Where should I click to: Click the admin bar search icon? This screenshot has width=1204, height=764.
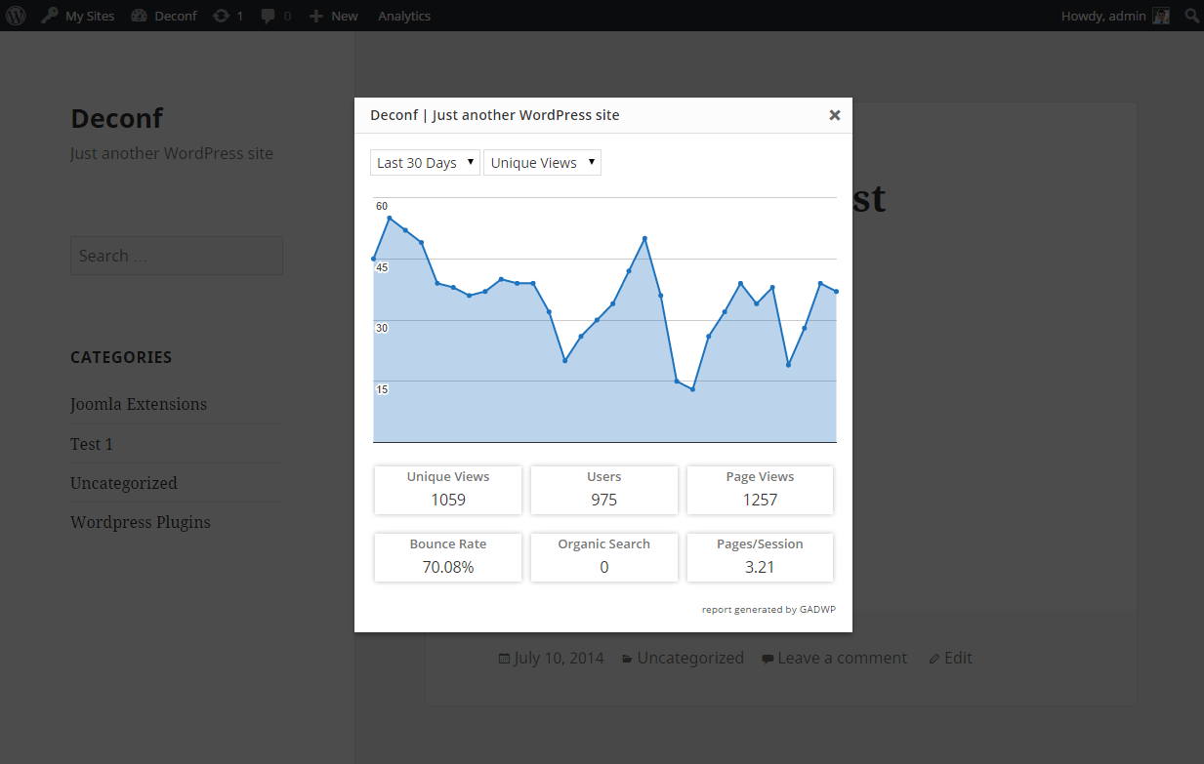click(x=1191, y=16)
